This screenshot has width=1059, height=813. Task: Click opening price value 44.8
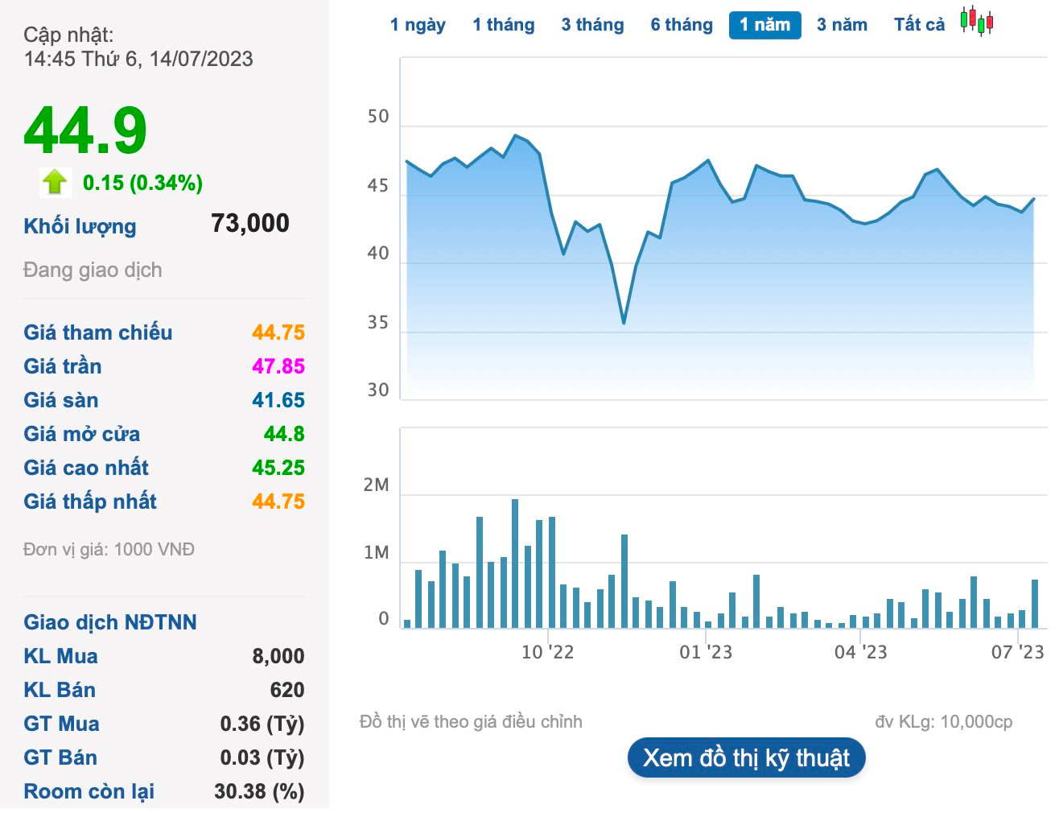[x=284, y=434]
